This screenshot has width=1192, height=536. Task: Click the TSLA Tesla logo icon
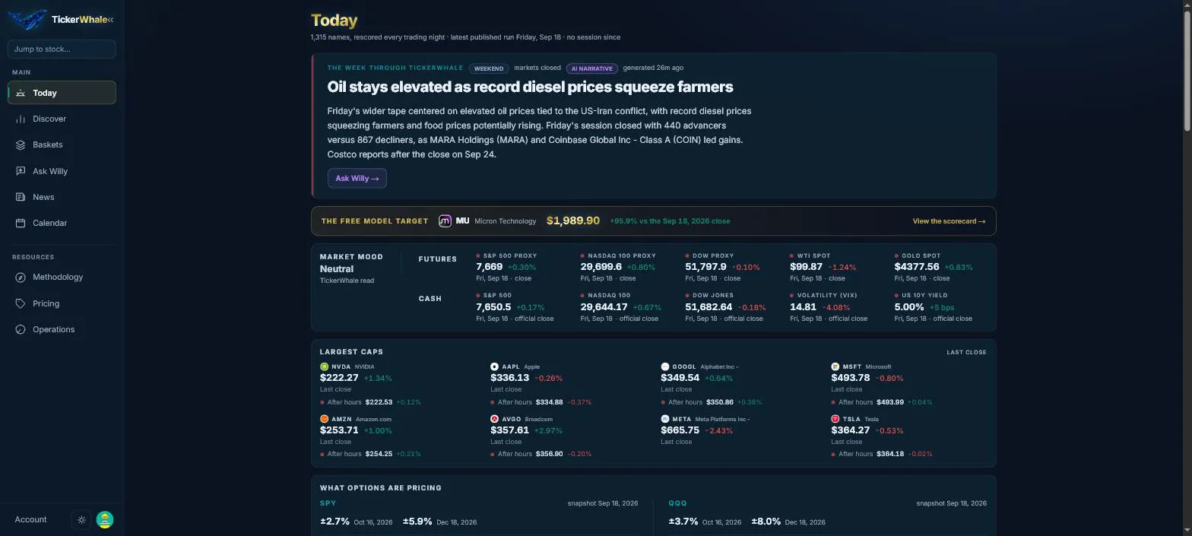point(835,419)
